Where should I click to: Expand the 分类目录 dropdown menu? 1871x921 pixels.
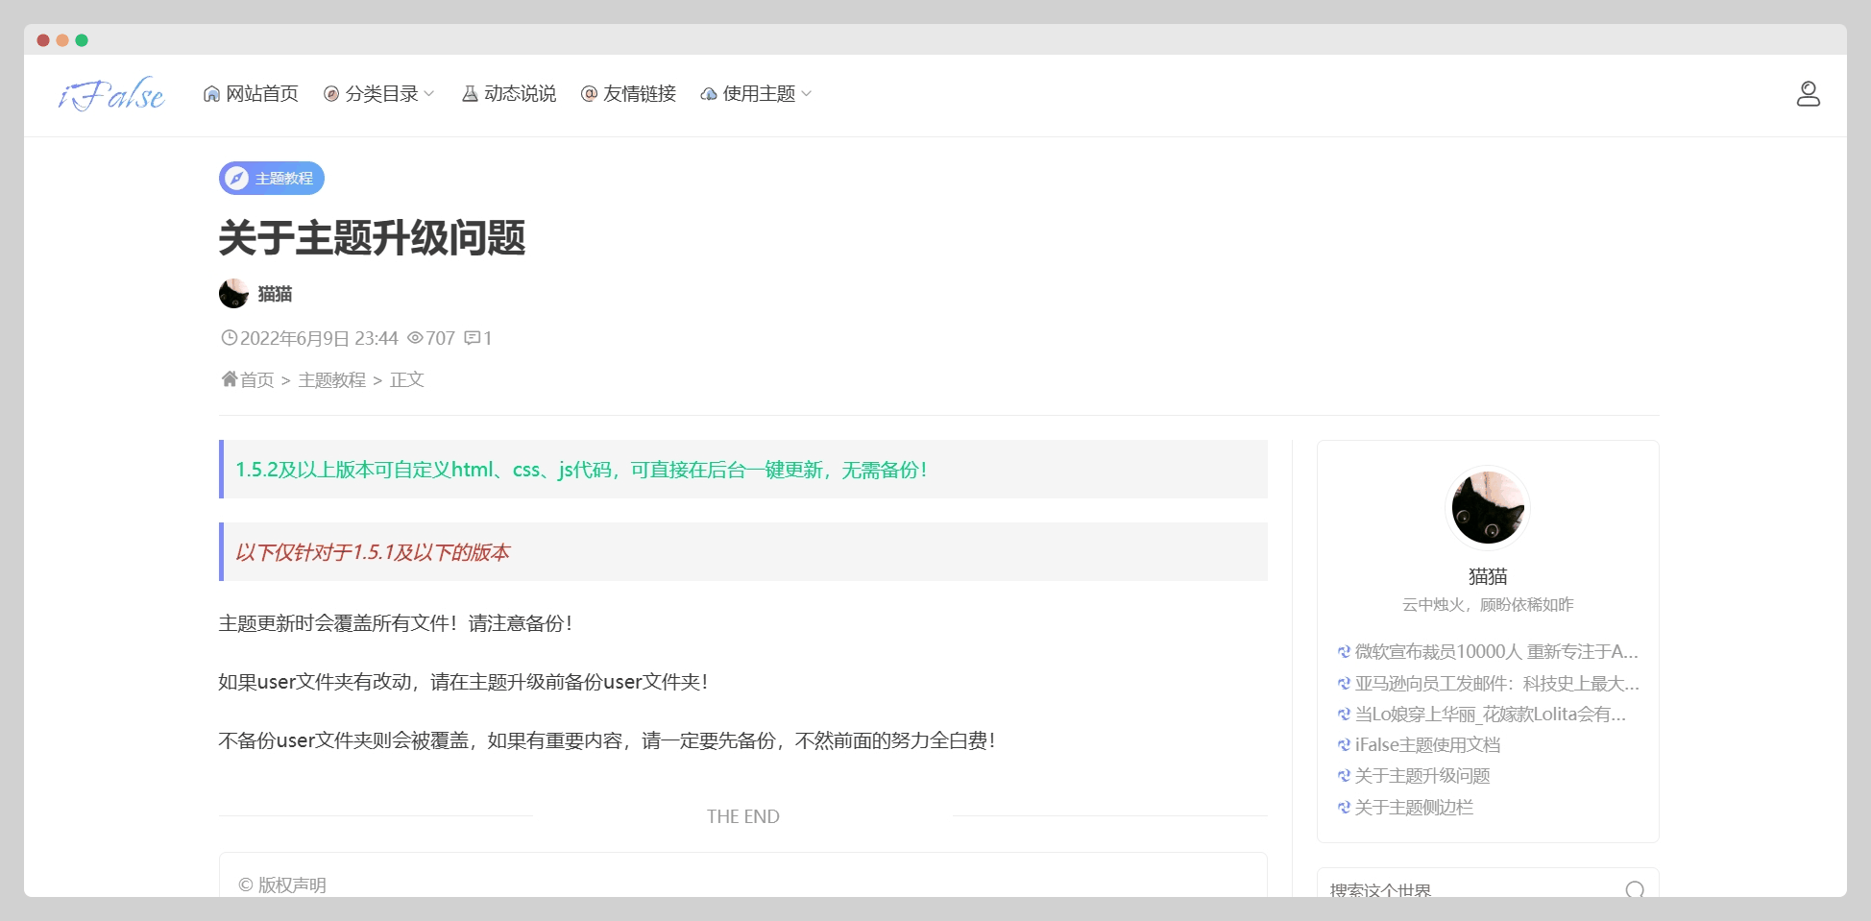coord(379,94)
